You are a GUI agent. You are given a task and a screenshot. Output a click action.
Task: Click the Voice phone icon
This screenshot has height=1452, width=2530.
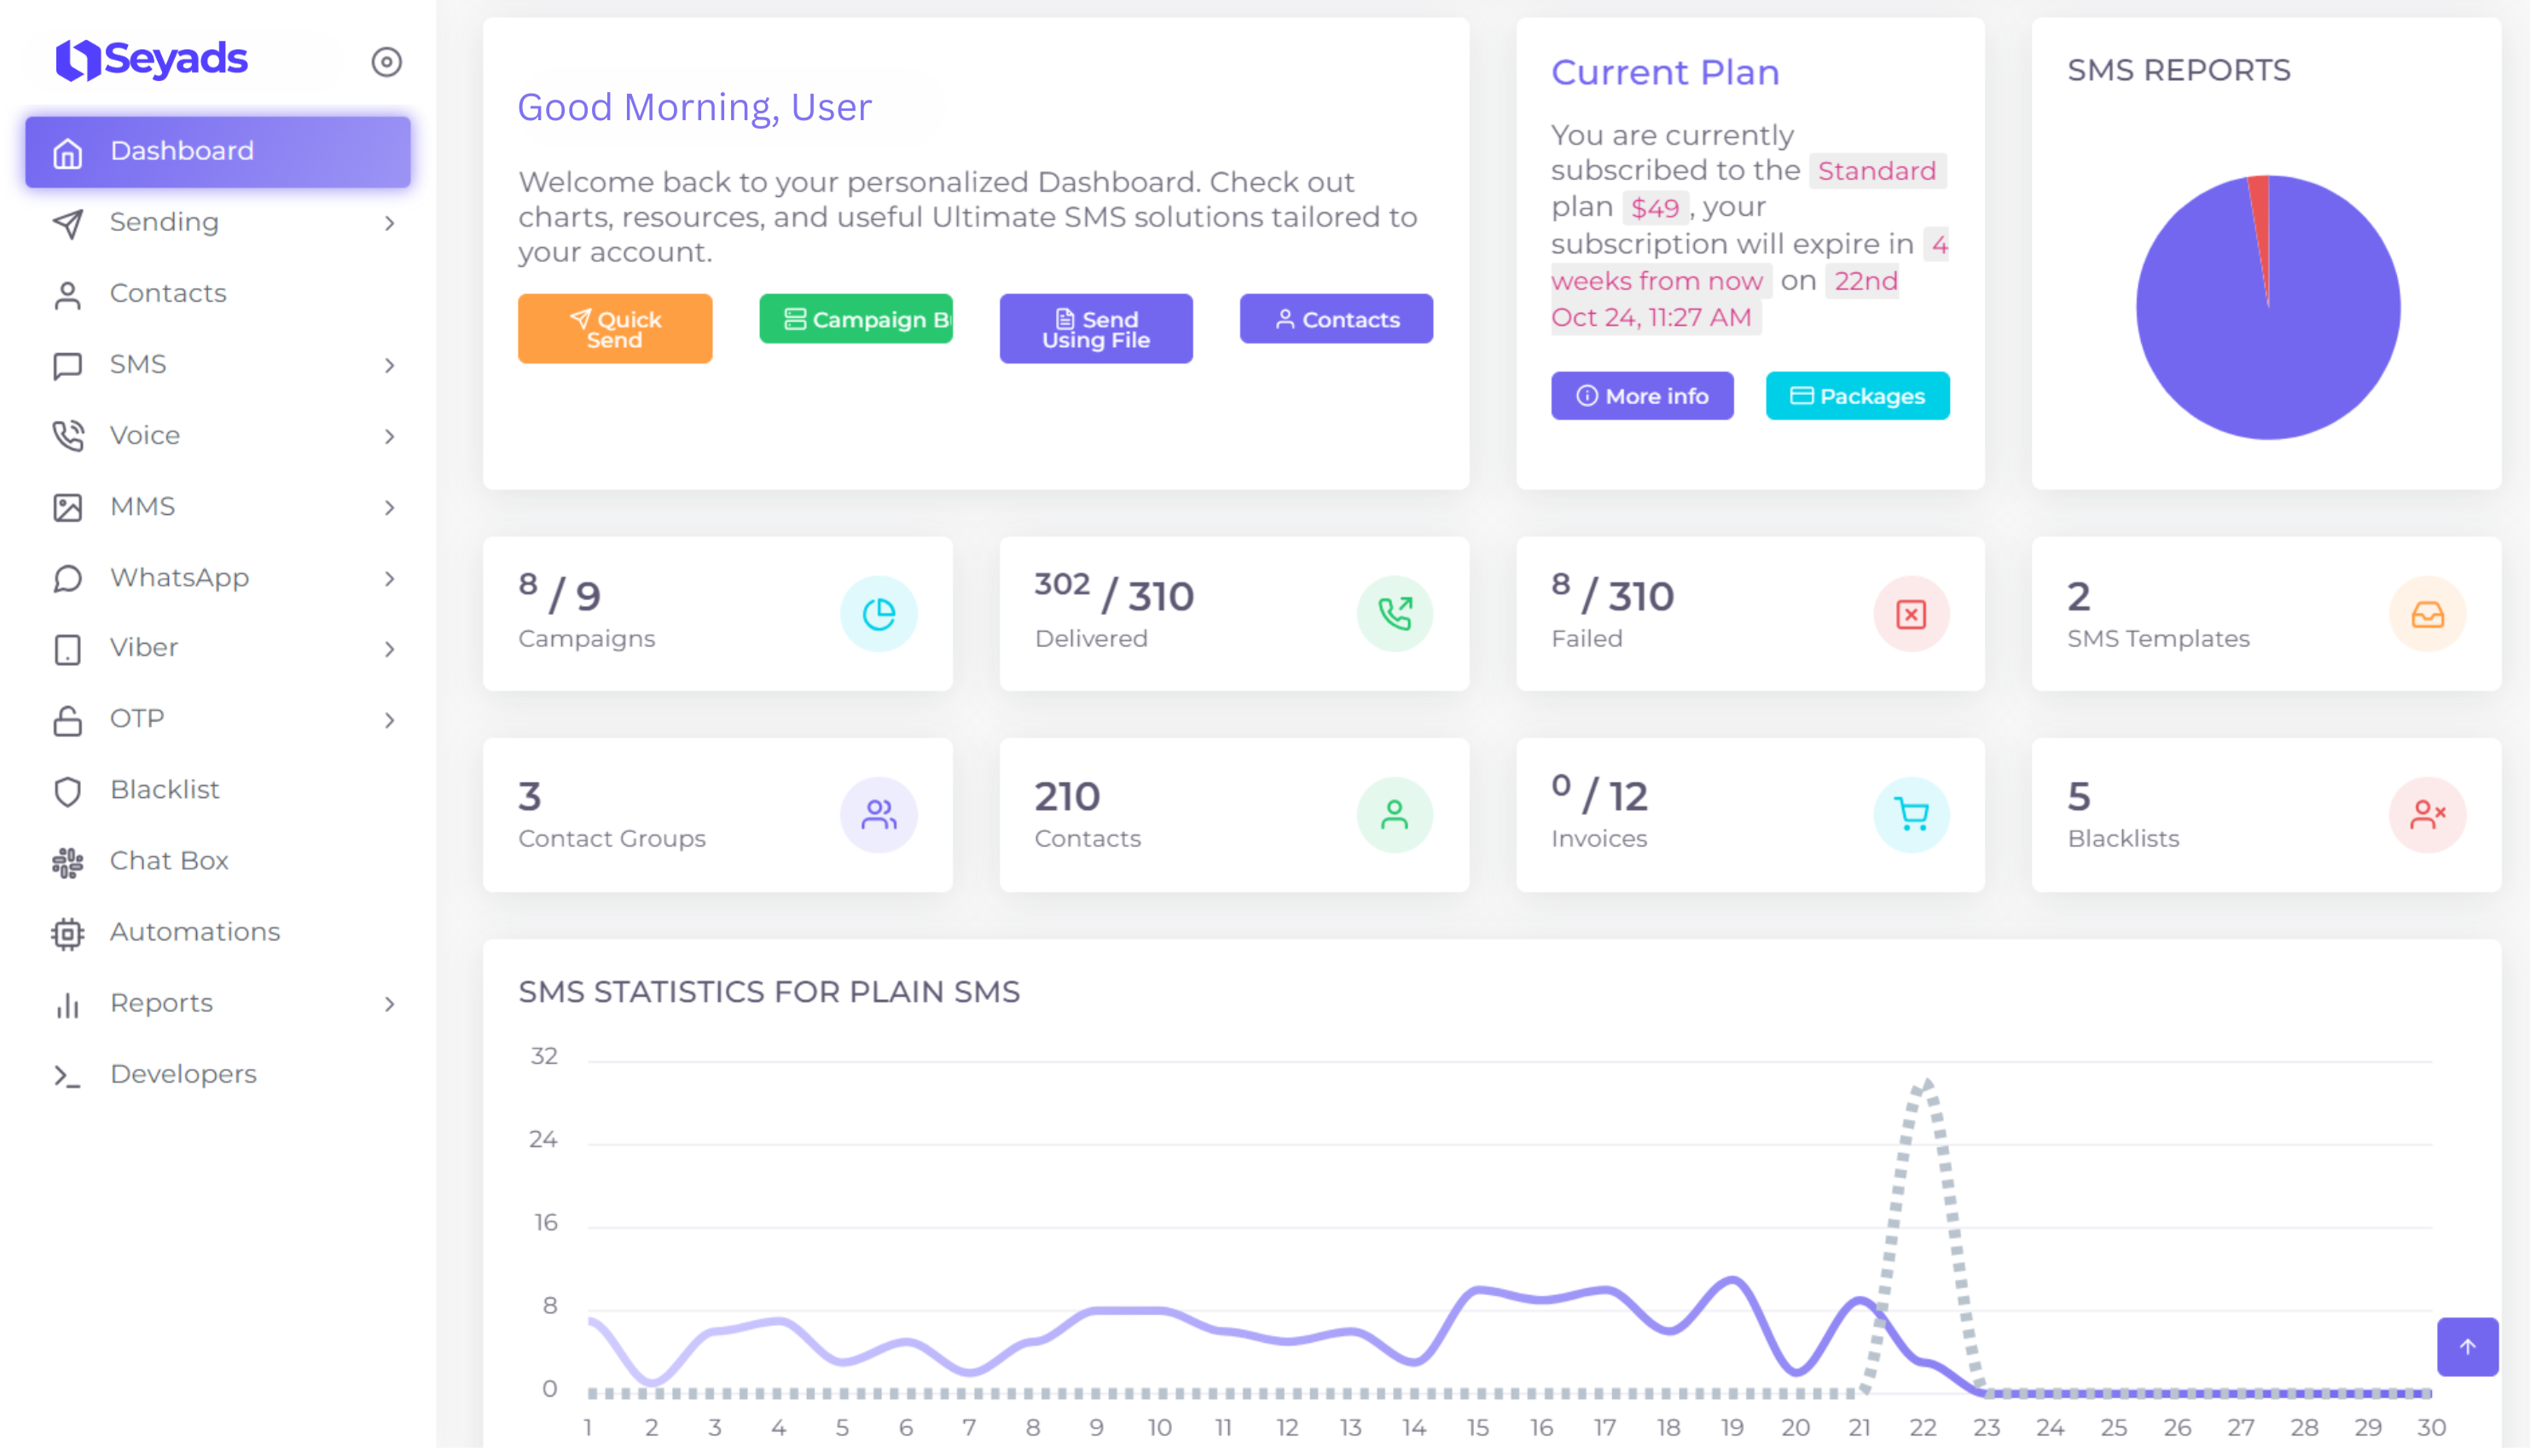[x=68, y=436]
